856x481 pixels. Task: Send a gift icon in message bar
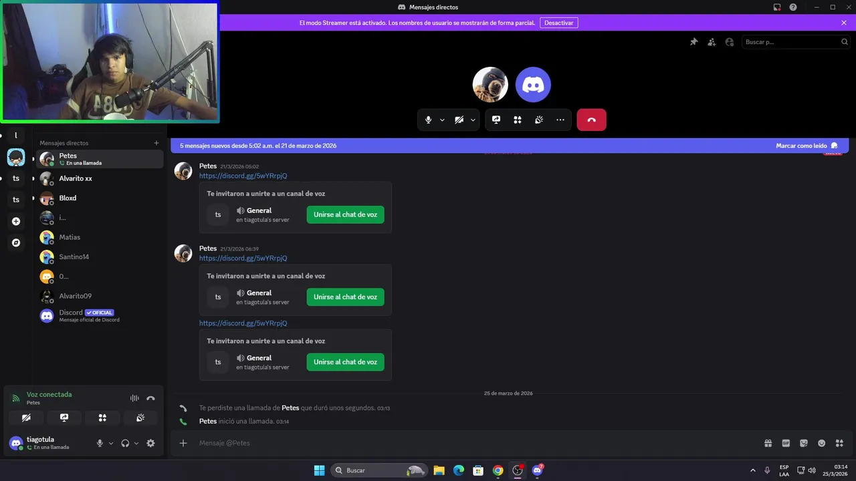[768, 443]
